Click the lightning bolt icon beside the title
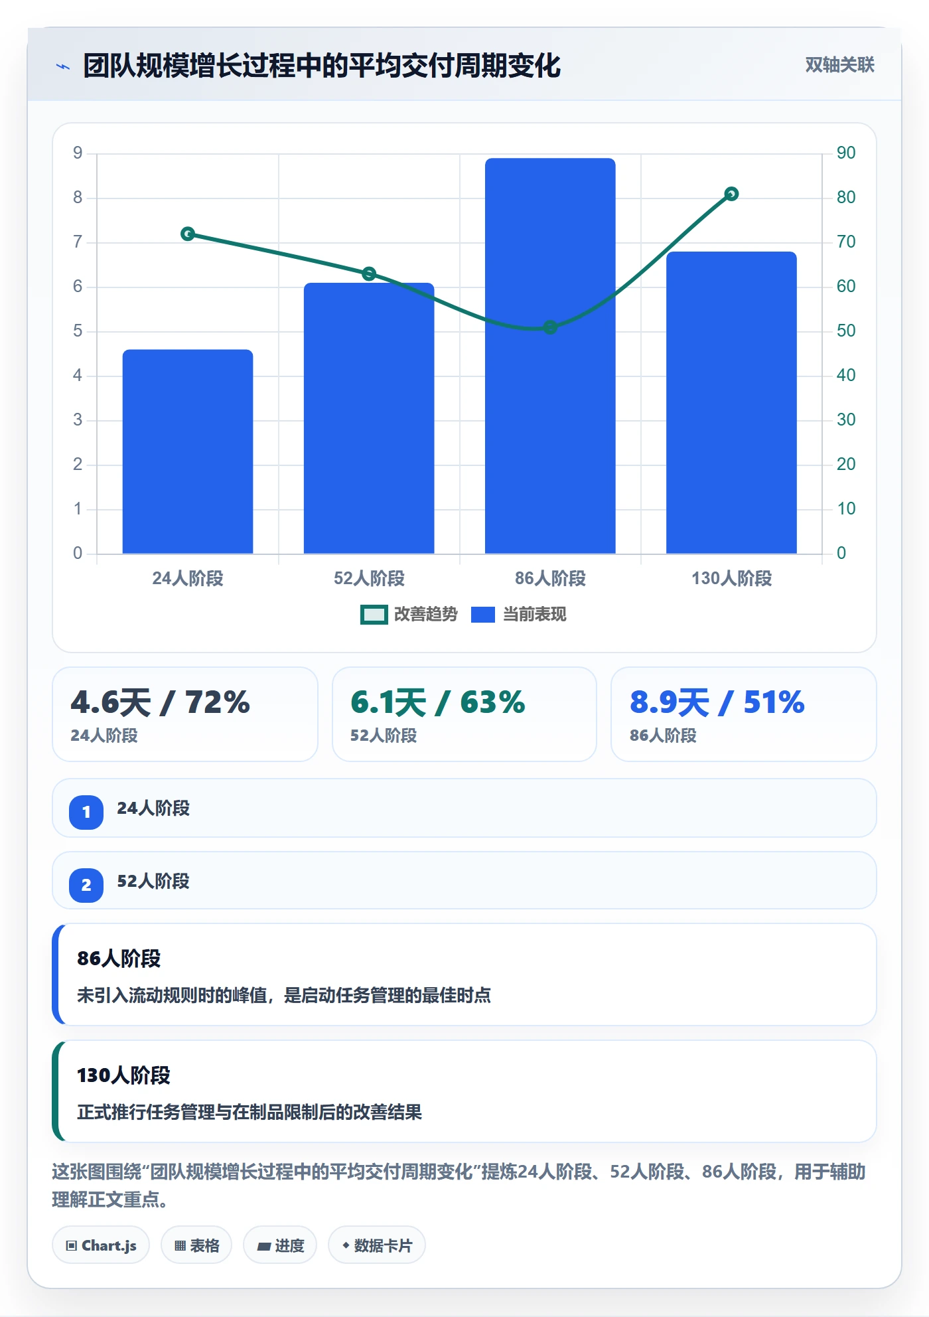This screenshot has height=1317, width=929. (63, 66)
